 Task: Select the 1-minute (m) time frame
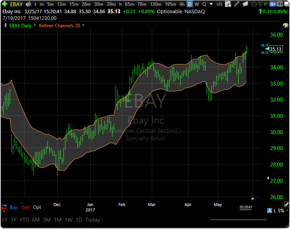[x=42, y=4]
